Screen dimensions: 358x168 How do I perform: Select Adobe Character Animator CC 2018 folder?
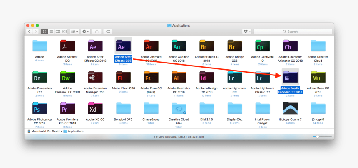coord(291,46)
